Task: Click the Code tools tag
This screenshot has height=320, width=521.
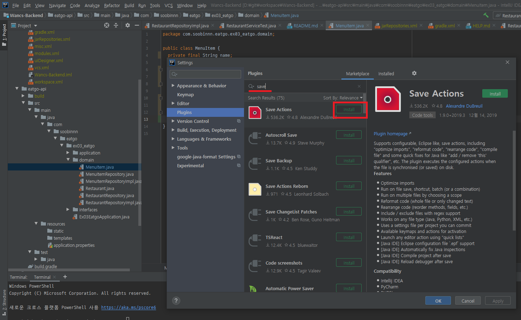Action: pyautogui.click(x=422, y=115)
